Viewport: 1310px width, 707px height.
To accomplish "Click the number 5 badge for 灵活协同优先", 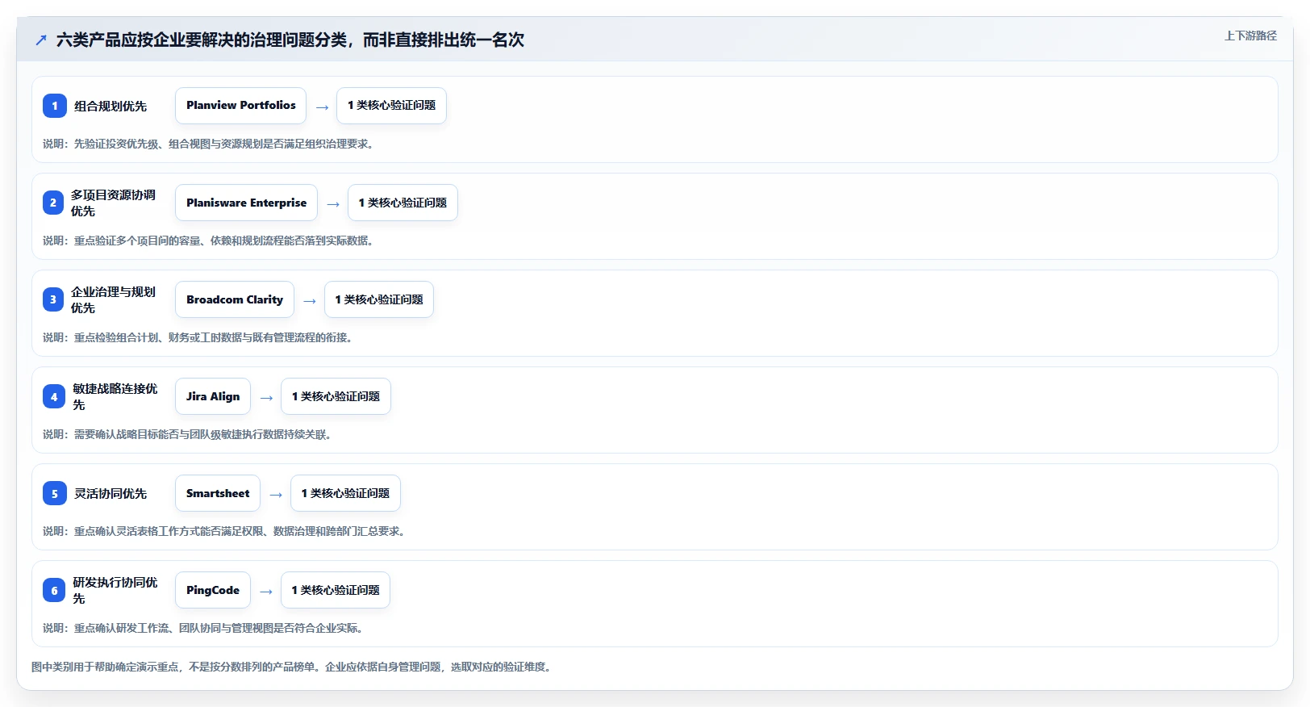I will click(55, 493).
